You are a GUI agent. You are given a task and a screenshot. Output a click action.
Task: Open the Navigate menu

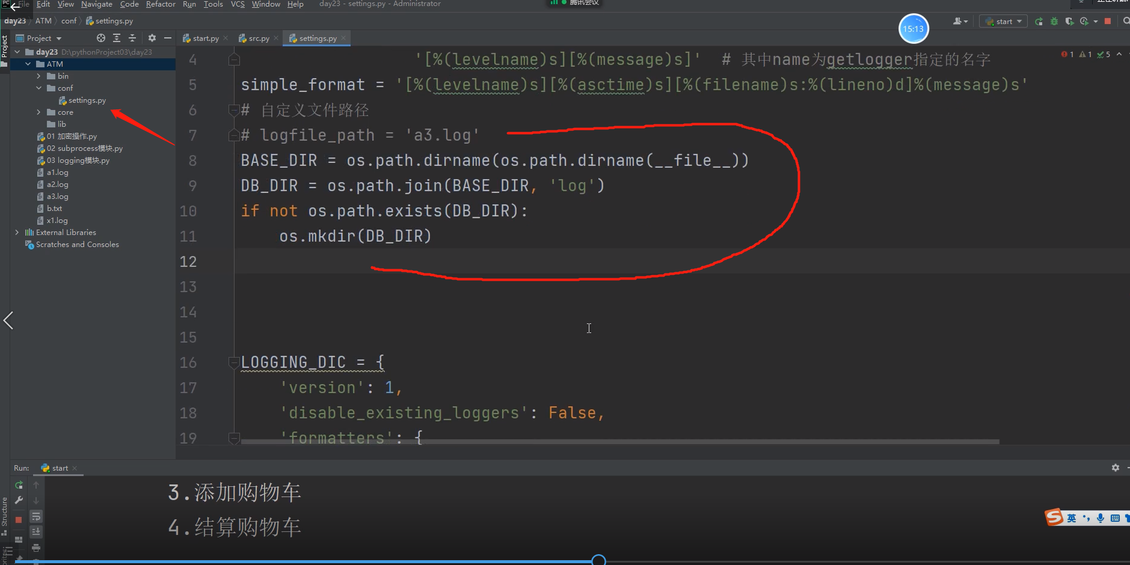click(97, 4)
